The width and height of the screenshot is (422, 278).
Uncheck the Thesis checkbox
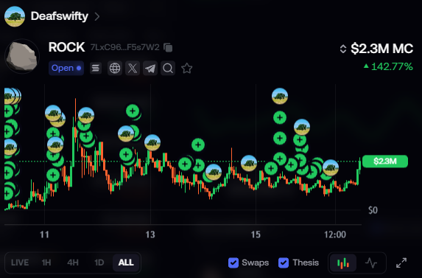click(284, 263)
